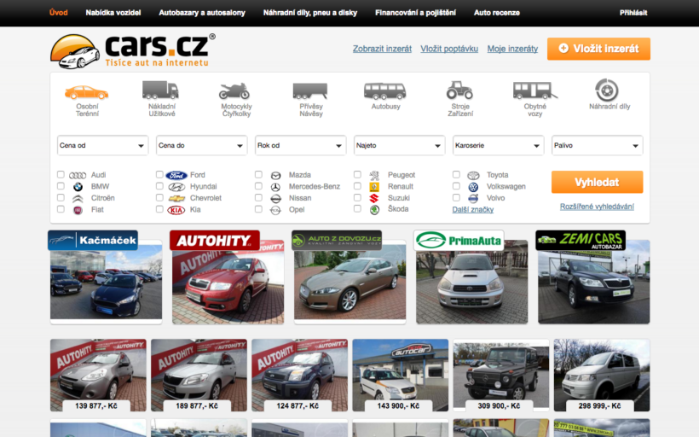The height and width of the screenshot is (437, 699).
Task: Open the Cena od dropdown
Action: pos(102,145)
